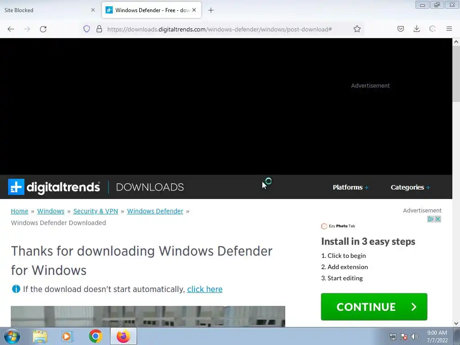Go to Home breadcrumb link
Viewport: 460px width, 345px height.
click(x=19, y=211)
